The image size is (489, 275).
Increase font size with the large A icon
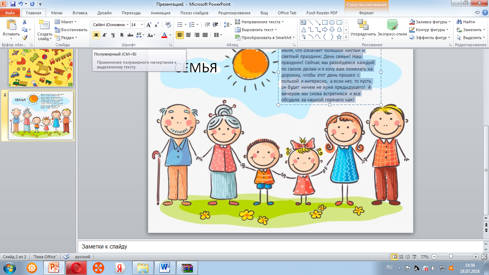coord(149,25)
